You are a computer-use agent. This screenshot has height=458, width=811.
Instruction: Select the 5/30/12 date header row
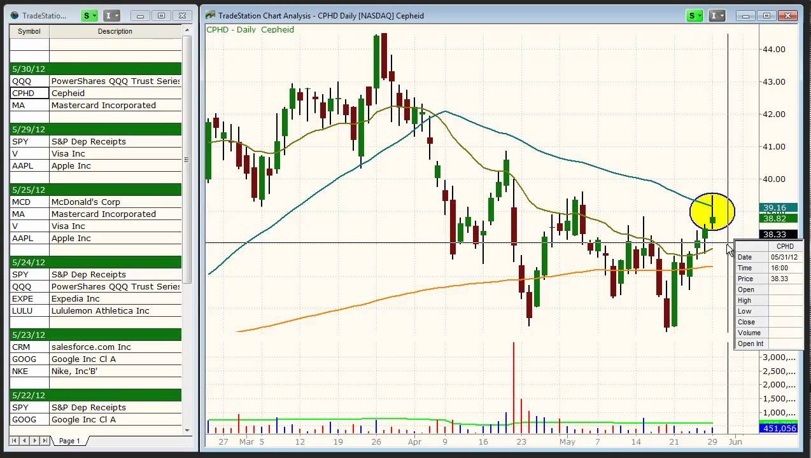point(95,69)
